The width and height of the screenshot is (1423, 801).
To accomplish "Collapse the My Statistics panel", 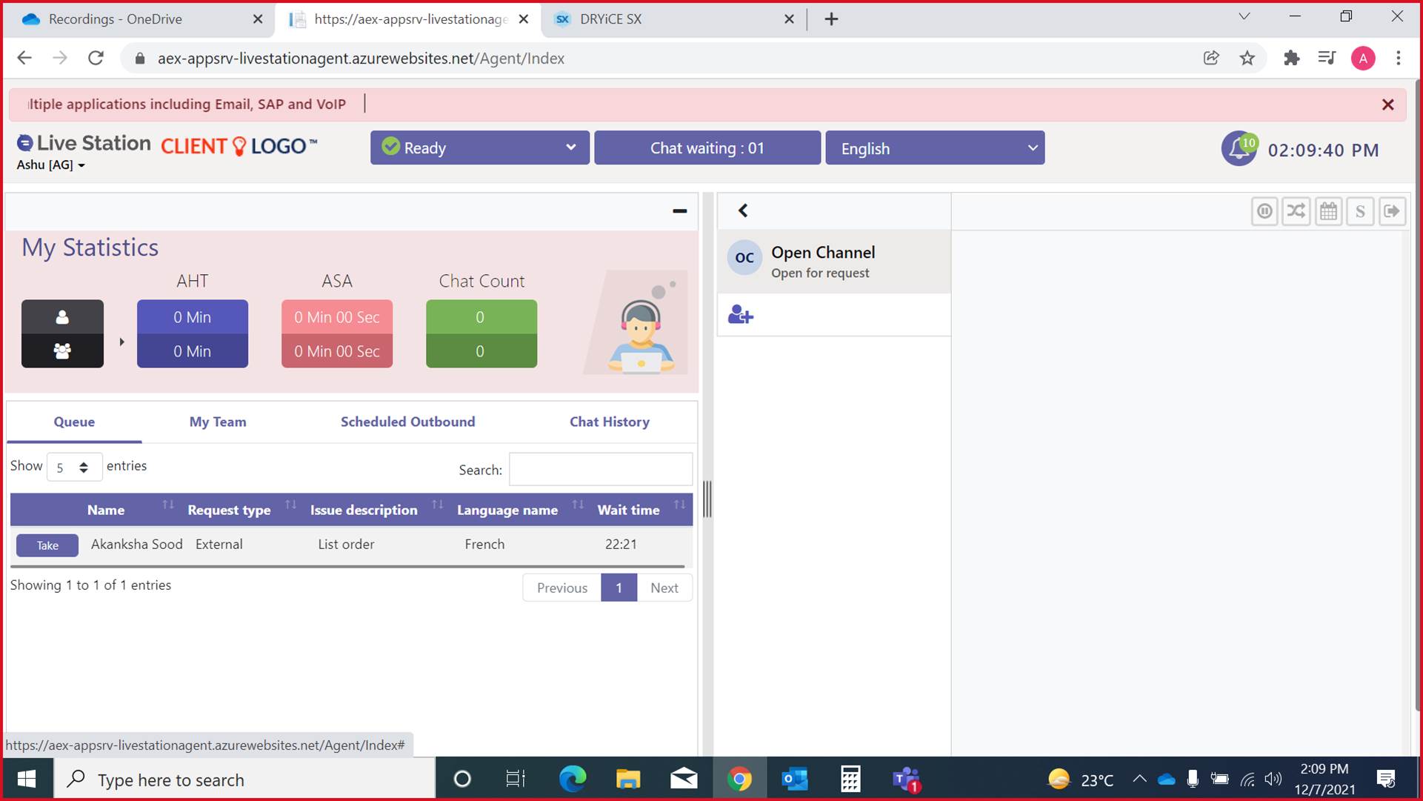I will tap(679, 211).
